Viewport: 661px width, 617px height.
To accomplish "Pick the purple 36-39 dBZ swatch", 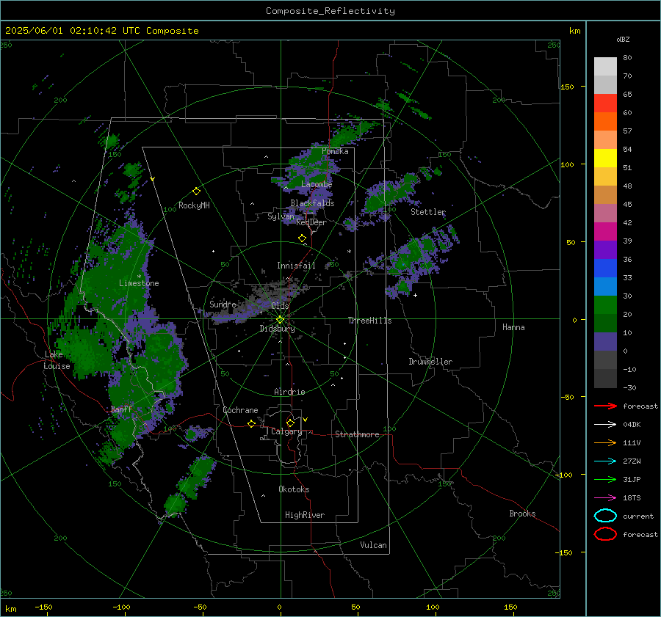I will 605,249.
